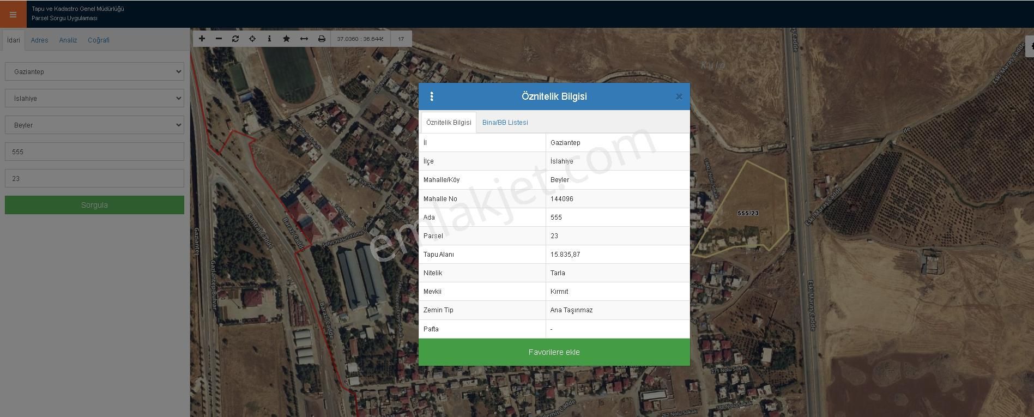Expand the İslahiye district dropdown
This screenshot has width=1034, height=417.
[x=94, y=98]
